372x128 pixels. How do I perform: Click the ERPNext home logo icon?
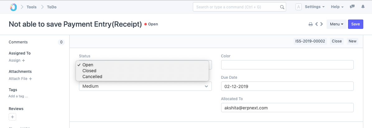pyautogui.click(x=13, y=7)
